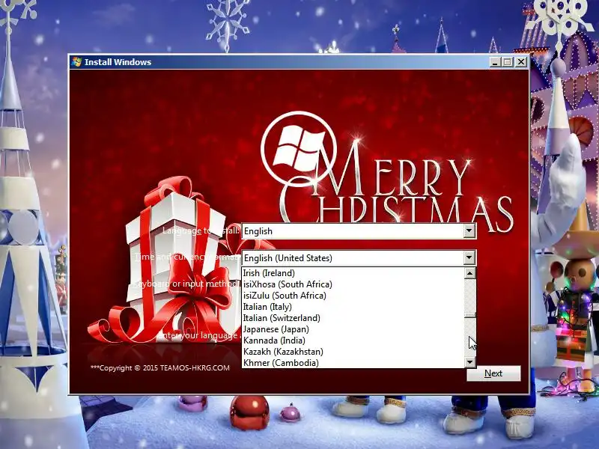Pick Kazakh (Kazakhstan) from list
Viewport: 599px width, 449px height.
353,352
